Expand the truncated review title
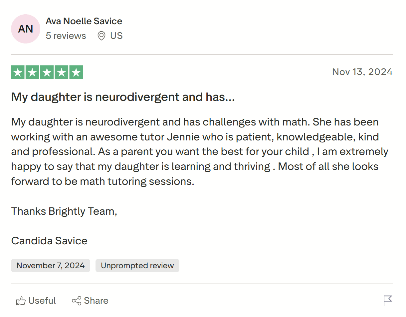The image size is (406, 317). tap(123, 97)
